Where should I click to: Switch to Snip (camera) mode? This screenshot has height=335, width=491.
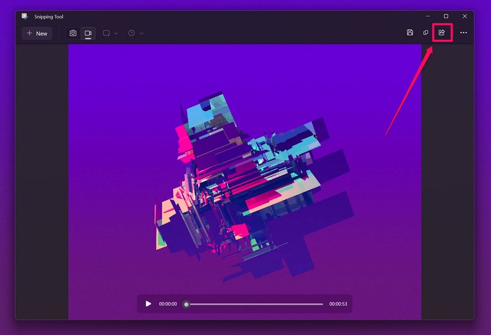(x=73, y=33)
